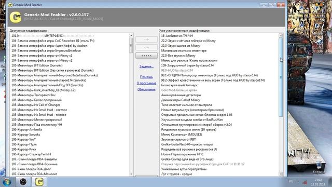Select 105-Инвентарь-Transparent Inv
Screen dimensions: 332x187
33,95
